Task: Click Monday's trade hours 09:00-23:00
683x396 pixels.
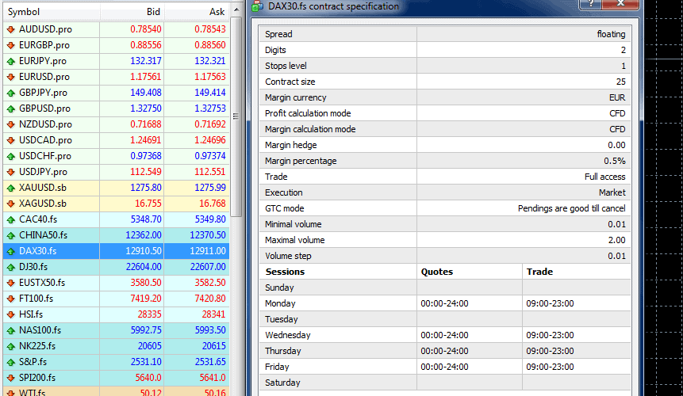Action: tap(550, 304)
